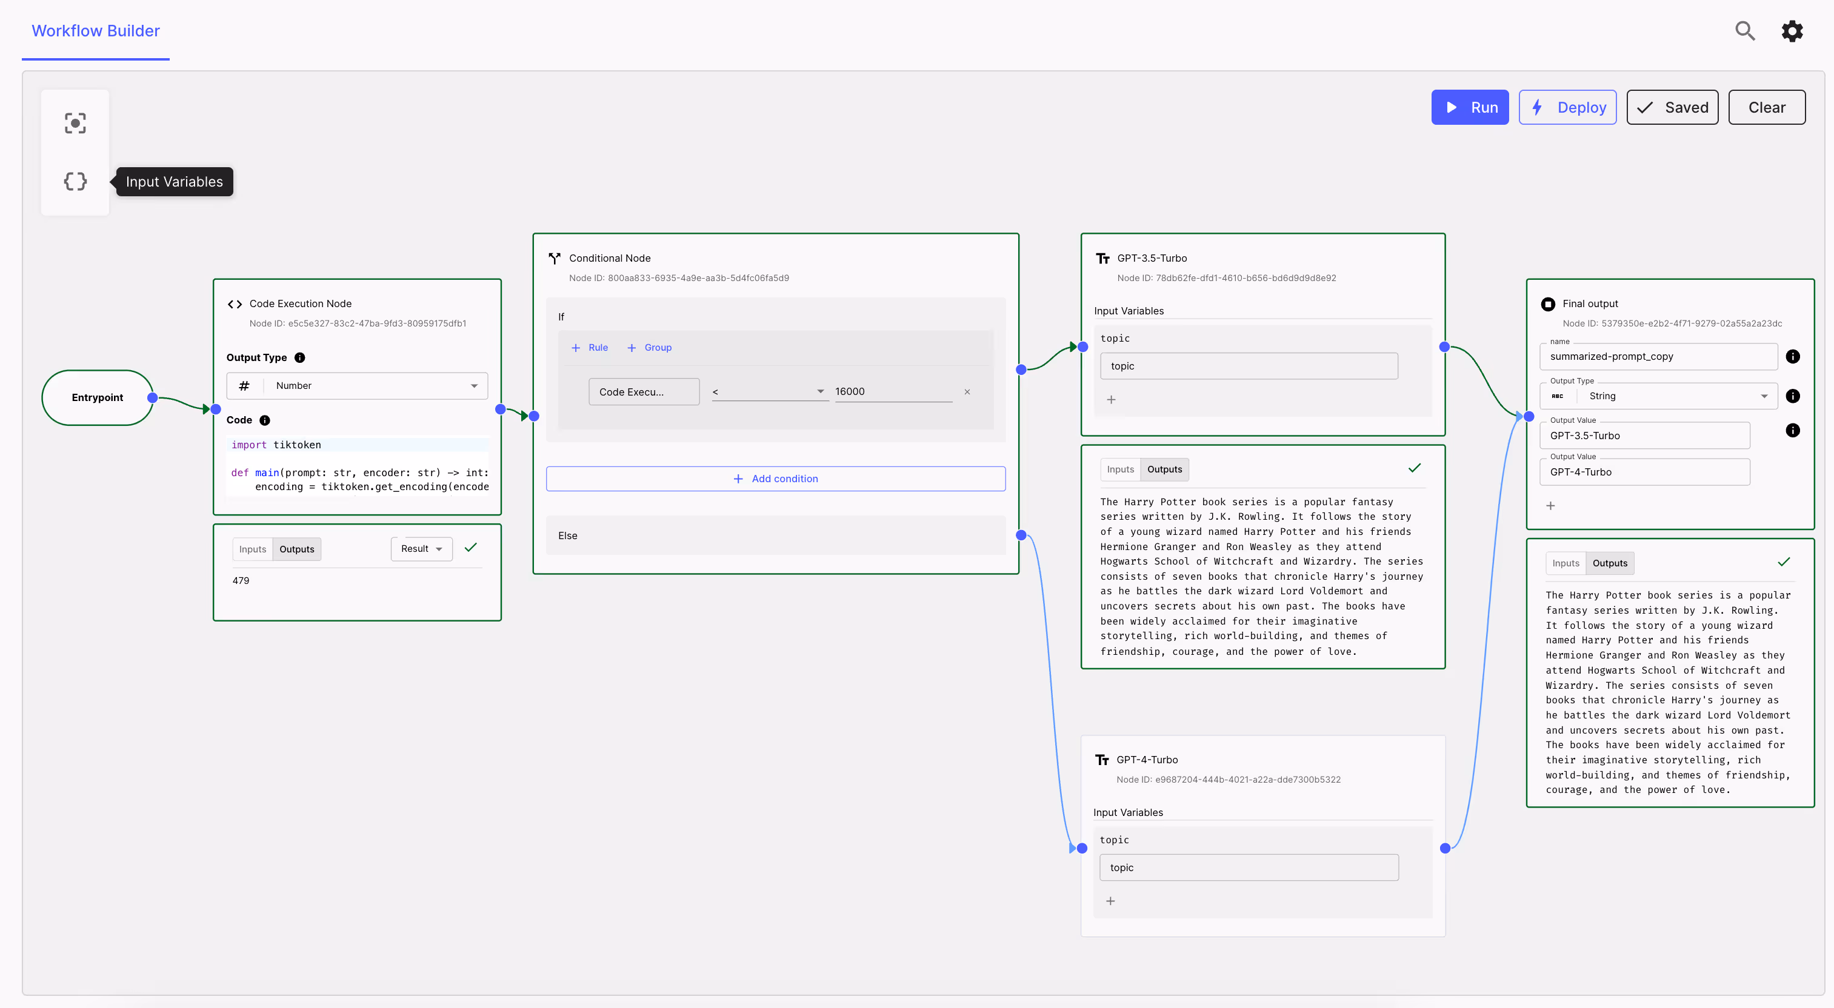The width and height of the screenshot is (1834, 1008).
Task: Click info icon beside Code label
Action: click(x=265, y=420)
